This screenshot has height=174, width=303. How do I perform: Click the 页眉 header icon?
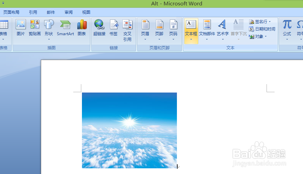145,24
